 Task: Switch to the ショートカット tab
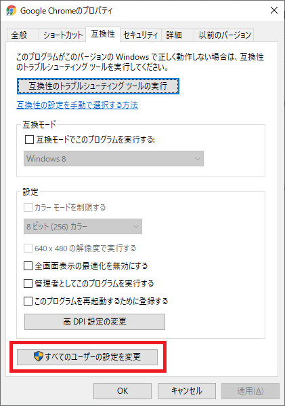tap(62, 35)
